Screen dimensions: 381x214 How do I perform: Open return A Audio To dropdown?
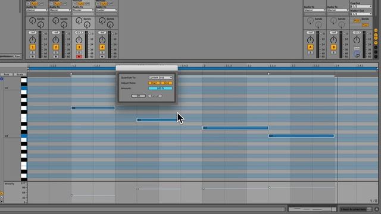[314, 10]
